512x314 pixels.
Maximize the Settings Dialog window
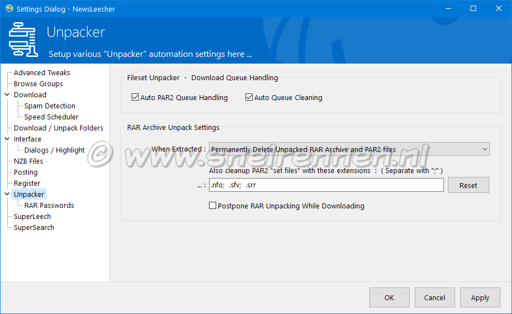point(473,9)
